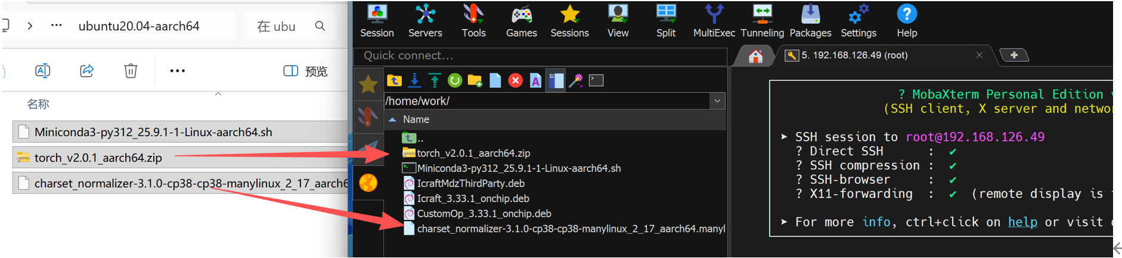The image size is (1122, 258).
Task: Open the SFTP globe sidebar tab
Action: point(368,183)
